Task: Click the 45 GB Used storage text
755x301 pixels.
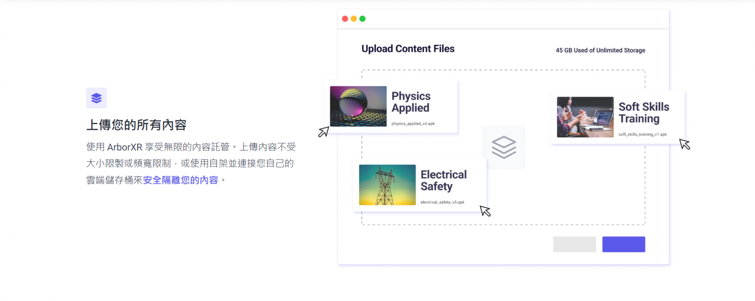Action: [600, 50]
